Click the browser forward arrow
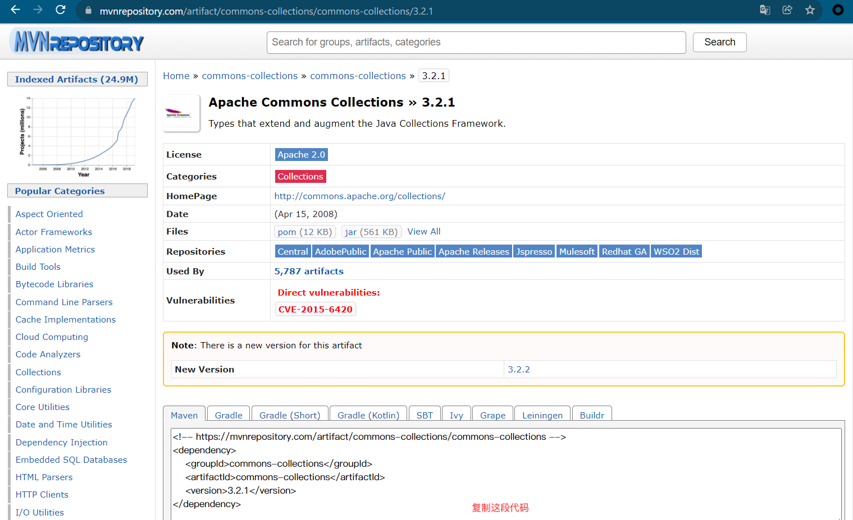This screenshot has height=520, width=853. point(38,10)
